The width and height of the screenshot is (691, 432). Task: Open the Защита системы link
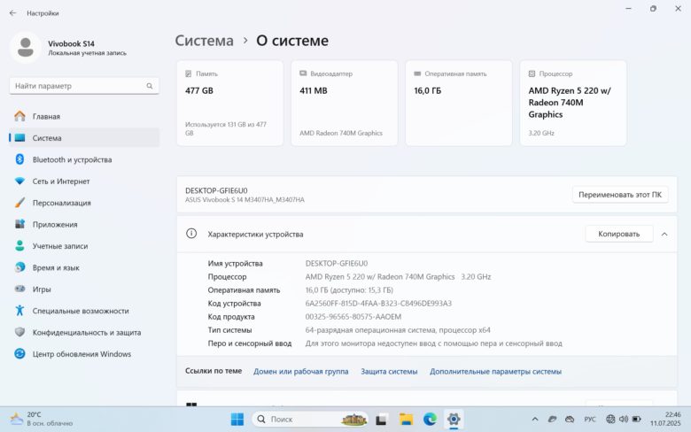click(x=389, y=371)
